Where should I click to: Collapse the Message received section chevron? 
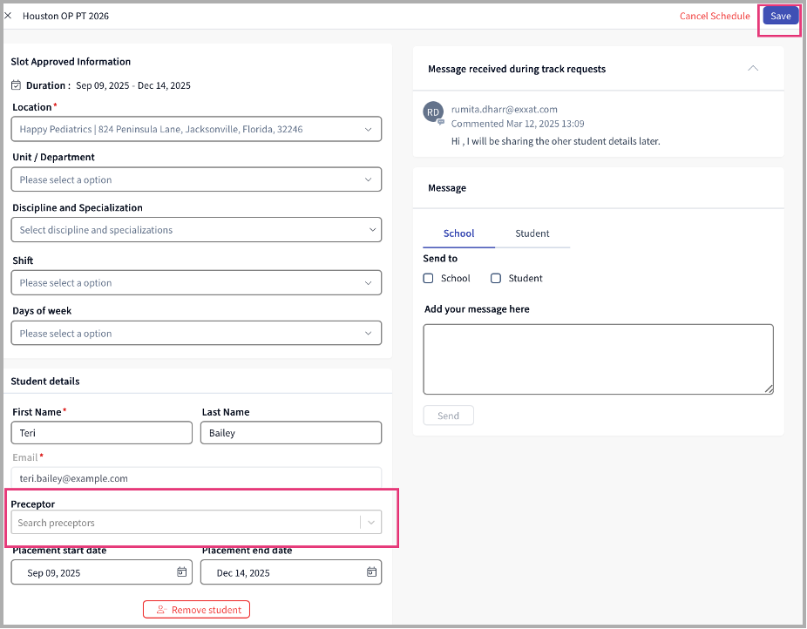click(x=753, y=69)
